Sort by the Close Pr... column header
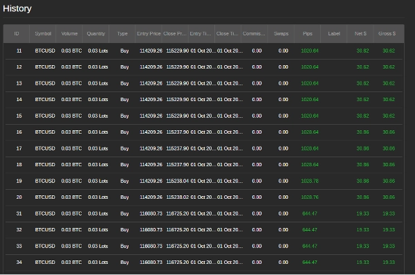The width and height of the screenshot is (415, 275). click(x=175, y=34)
